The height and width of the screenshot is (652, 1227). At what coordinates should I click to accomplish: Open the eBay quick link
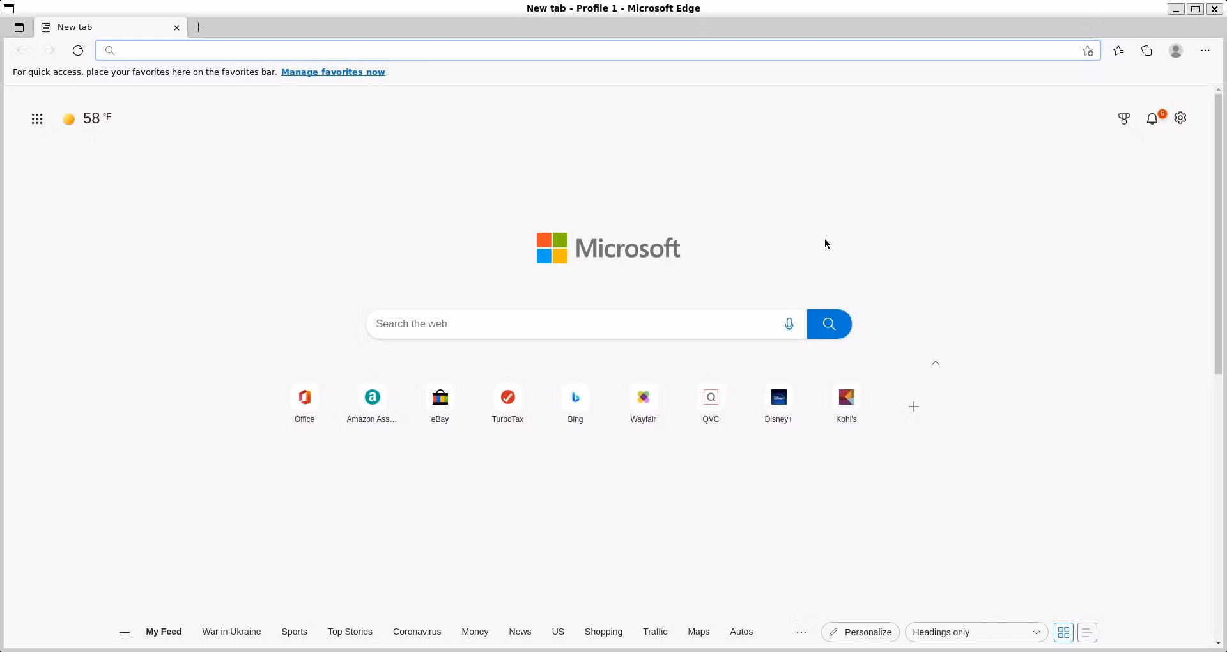coord(440,405)
